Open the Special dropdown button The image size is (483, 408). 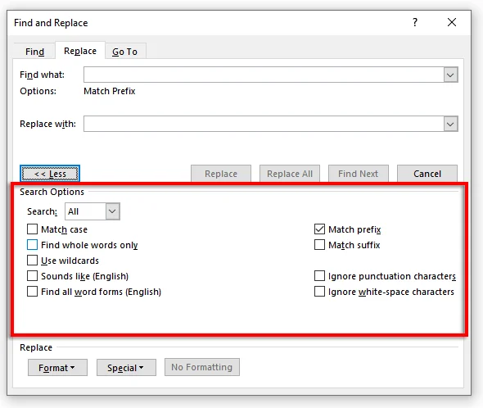point(126,367)
